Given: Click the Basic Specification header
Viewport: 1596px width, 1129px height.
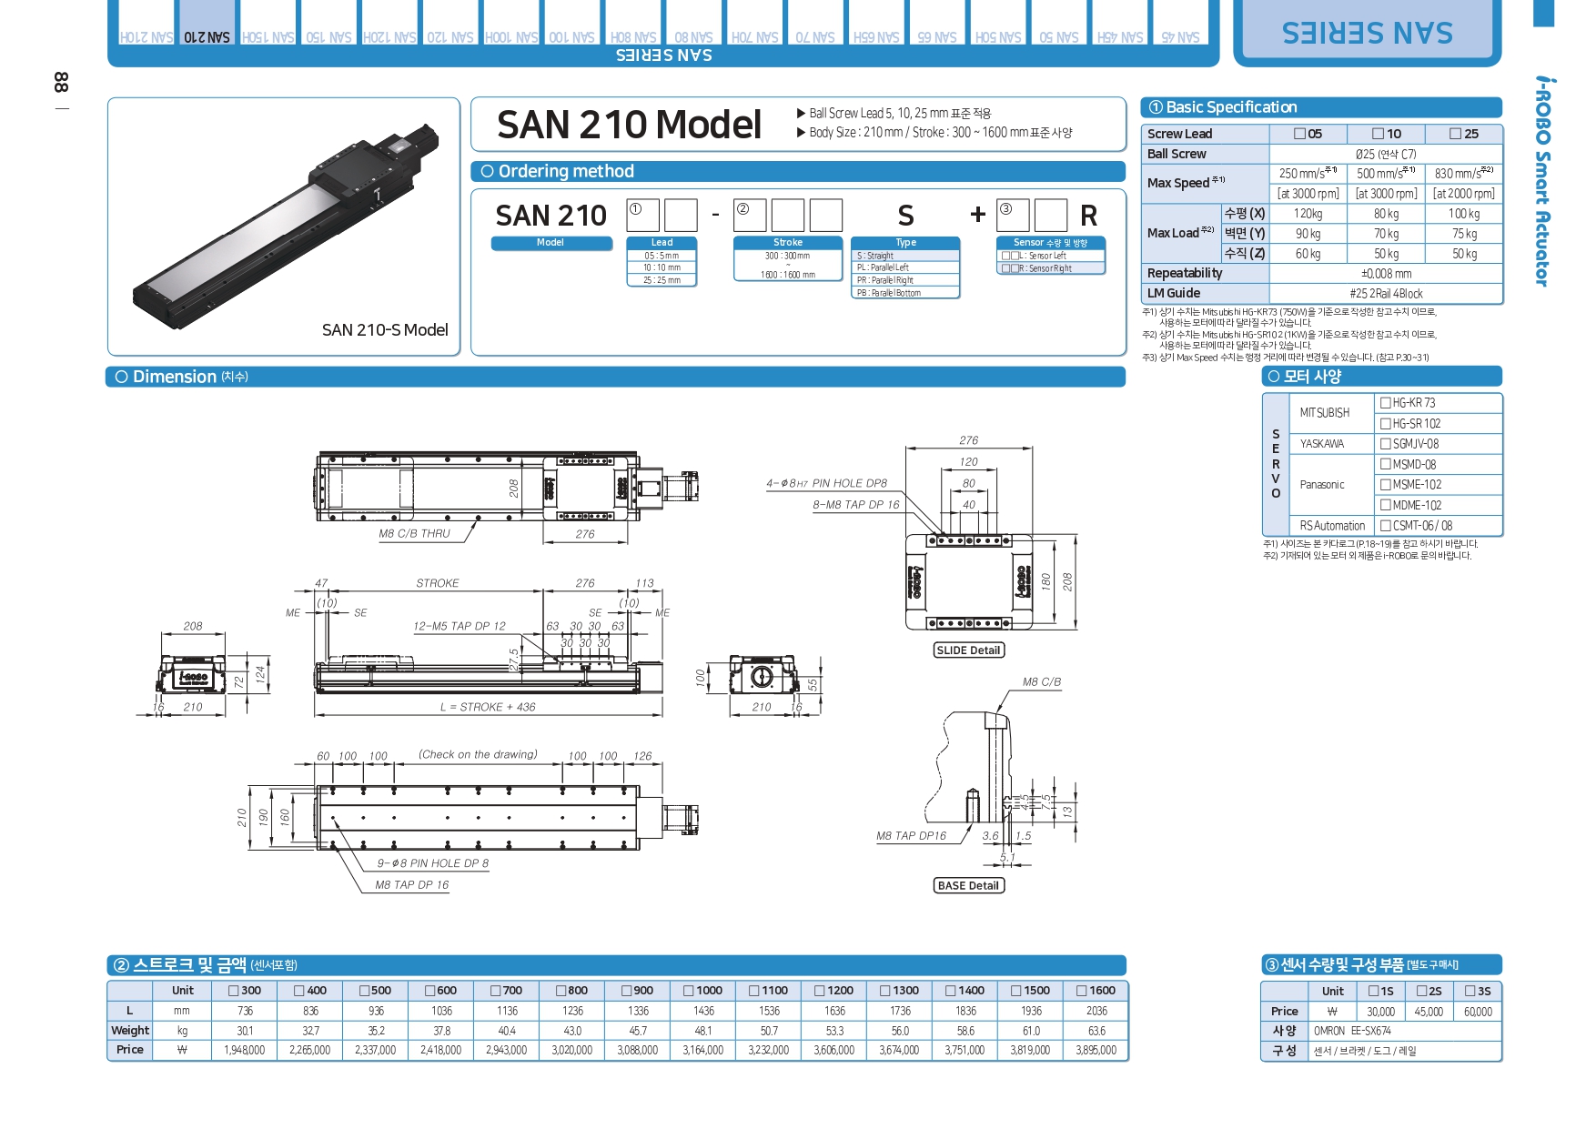Looking at the screenshot, I should coord(1321,107).
